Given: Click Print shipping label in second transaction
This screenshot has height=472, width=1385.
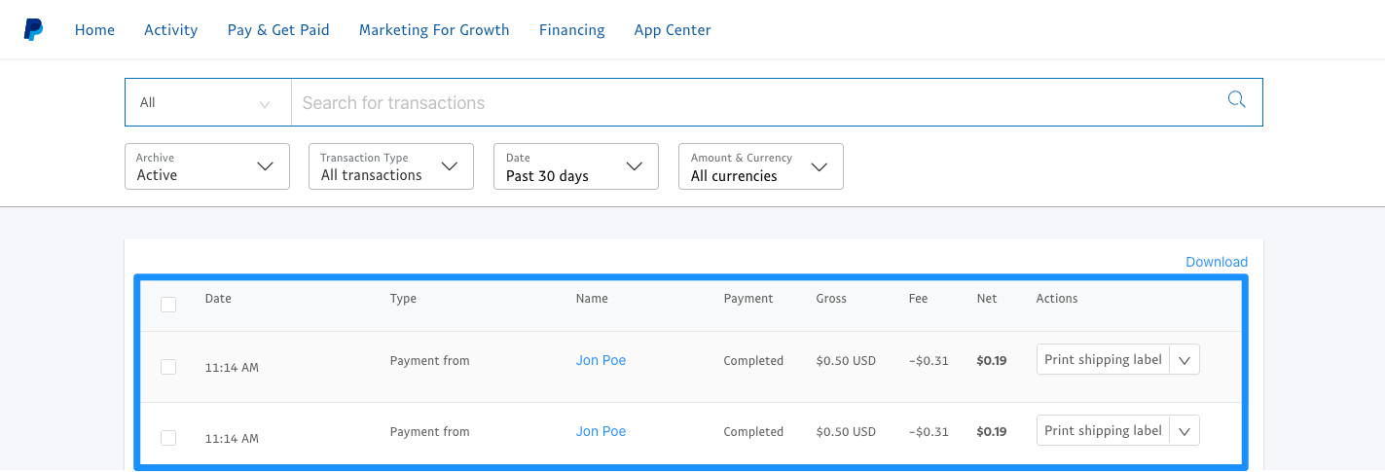Looking at the screenshot, I should [1103, 430].
